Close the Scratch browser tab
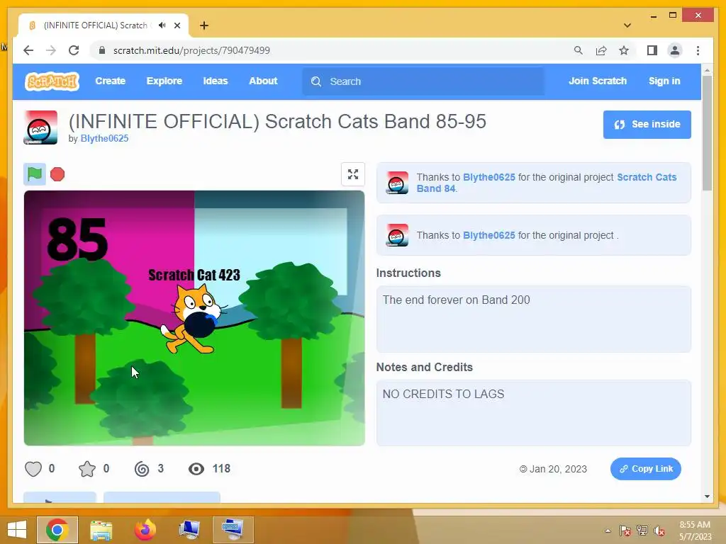Screen dimensions: 726x544 click(177, 25)
